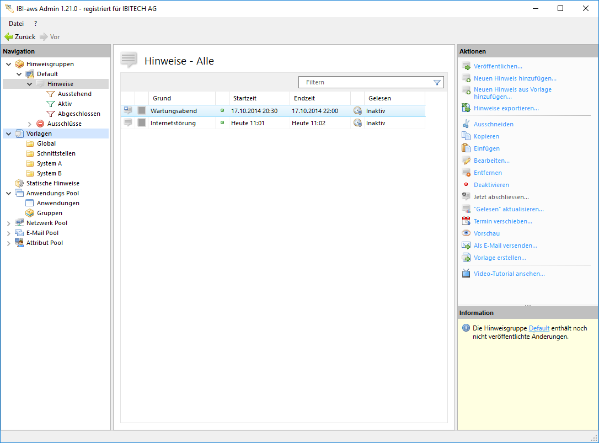
Task: Open the question mark help menu
Action: [x=36, y=24]
